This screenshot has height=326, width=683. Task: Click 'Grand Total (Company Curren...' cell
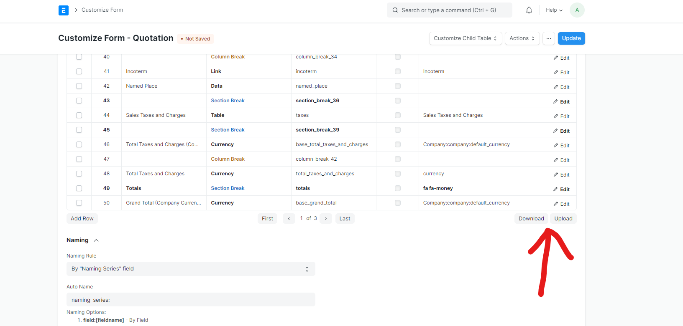pyautogui.click(x=164, y=203)
